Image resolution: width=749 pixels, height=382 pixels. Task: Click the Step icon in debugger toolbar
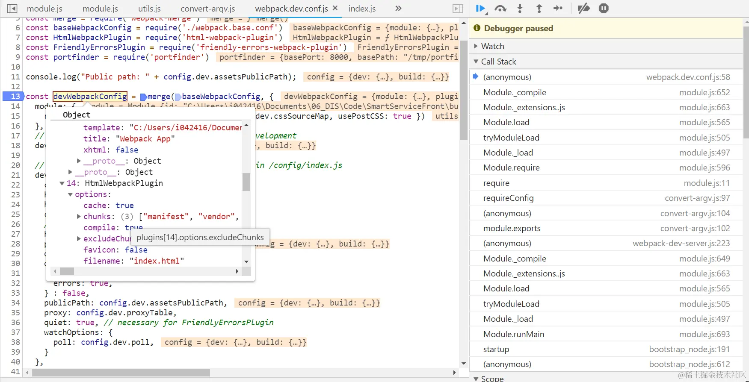[x=558, y=8]
